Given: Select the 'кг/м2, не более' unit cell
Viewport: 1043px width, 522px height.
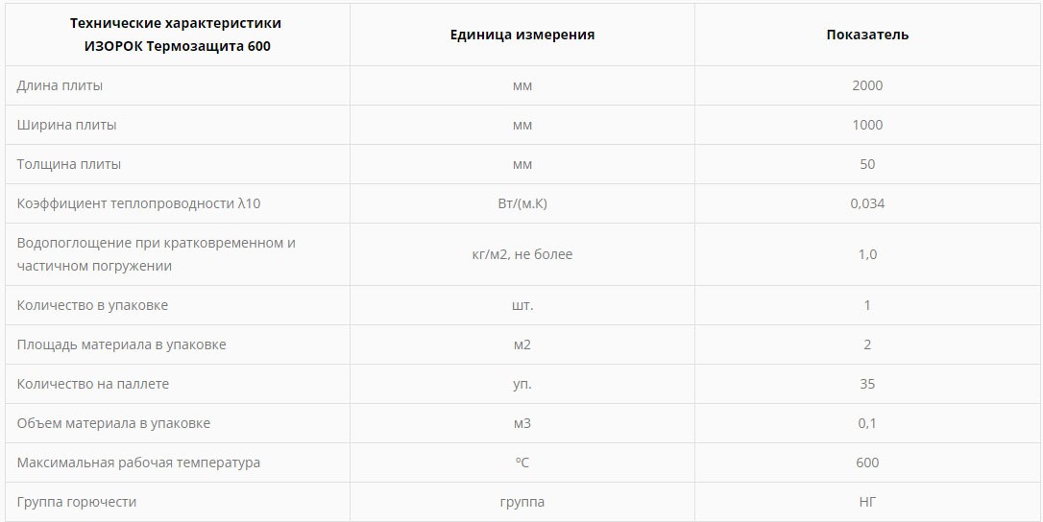Looking at the screenshot, I should click(x=521, y=254).
